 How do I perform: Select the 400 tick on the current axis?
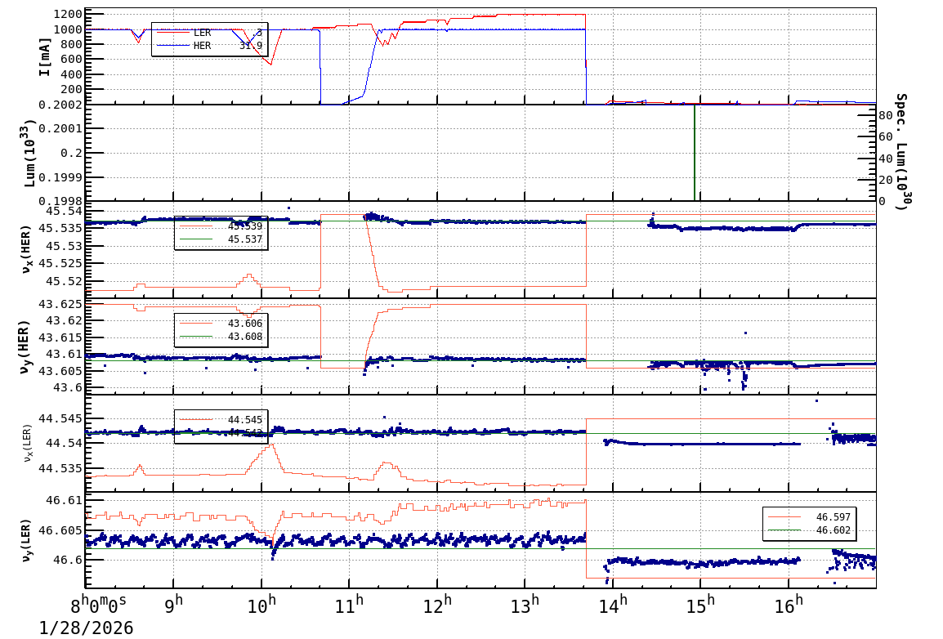pos(71,74)
